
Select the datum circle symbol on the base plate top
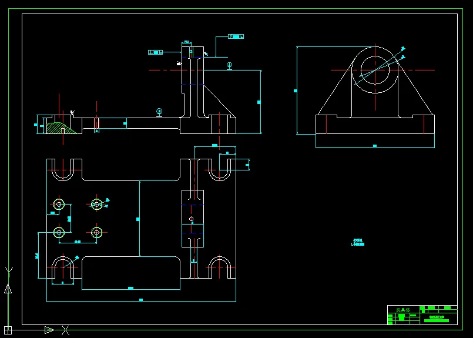pyautogui.click(x=159, y=112)
